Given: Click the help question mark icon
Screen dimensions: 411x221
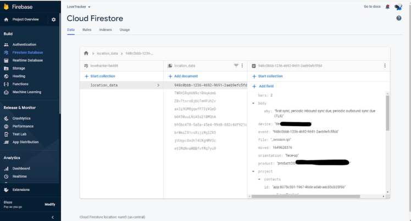Looking at the screenshot, I should pos(399,19).
